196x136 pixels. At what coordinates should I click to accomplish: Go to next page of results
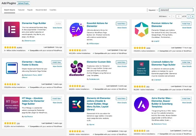point(189,16)
